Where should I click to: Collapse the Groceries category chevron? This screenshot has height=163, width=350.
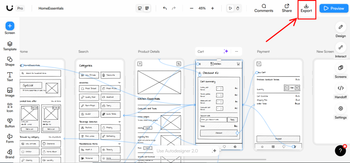119,83
